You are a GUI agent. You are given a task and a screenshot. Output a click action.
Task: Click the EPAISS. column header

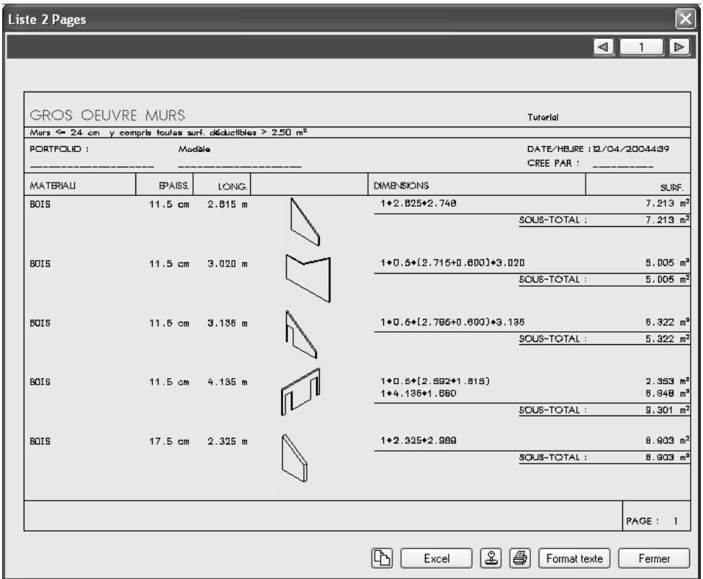click(x=174, y=186)
